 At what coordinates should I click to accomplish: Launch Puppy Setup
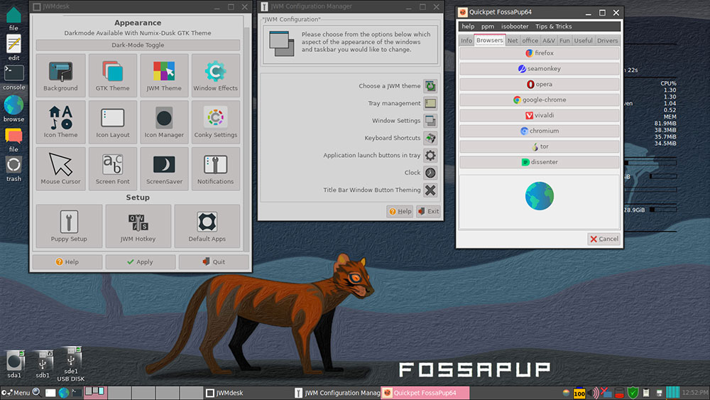pyautogui.click(x=69, y=226)
